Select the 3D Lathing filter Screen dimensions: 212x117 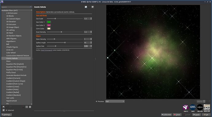coord(10,30)
